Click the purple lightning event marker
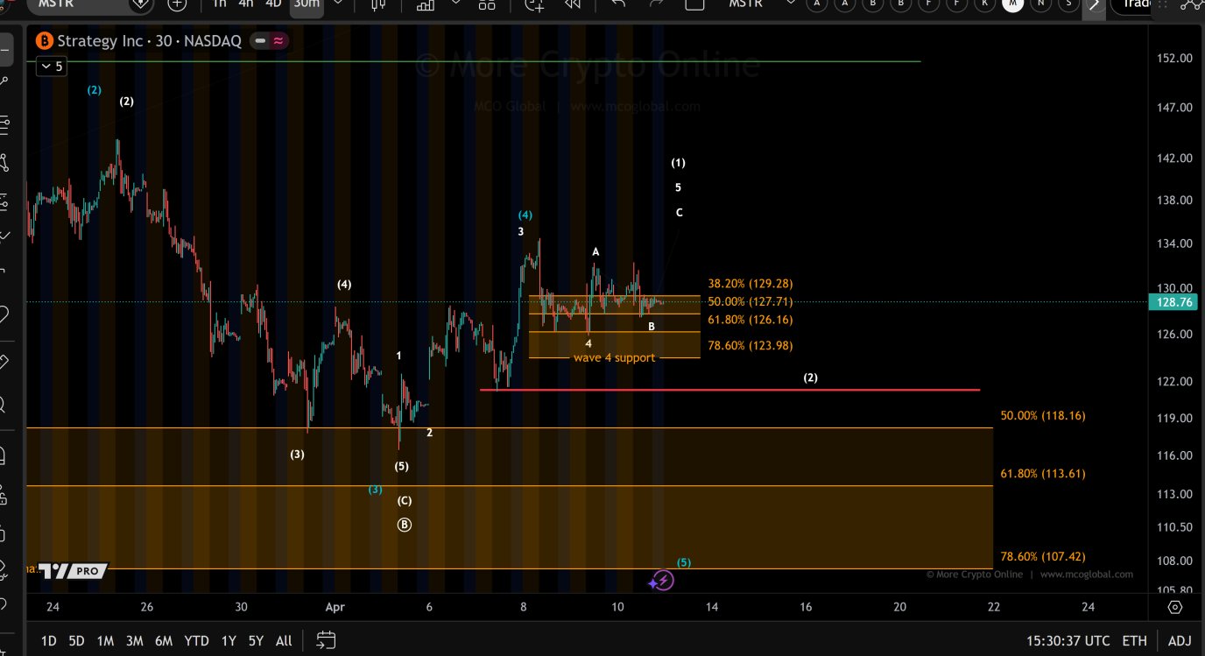Screen dimensions: 1205x656 pos(663,580)
